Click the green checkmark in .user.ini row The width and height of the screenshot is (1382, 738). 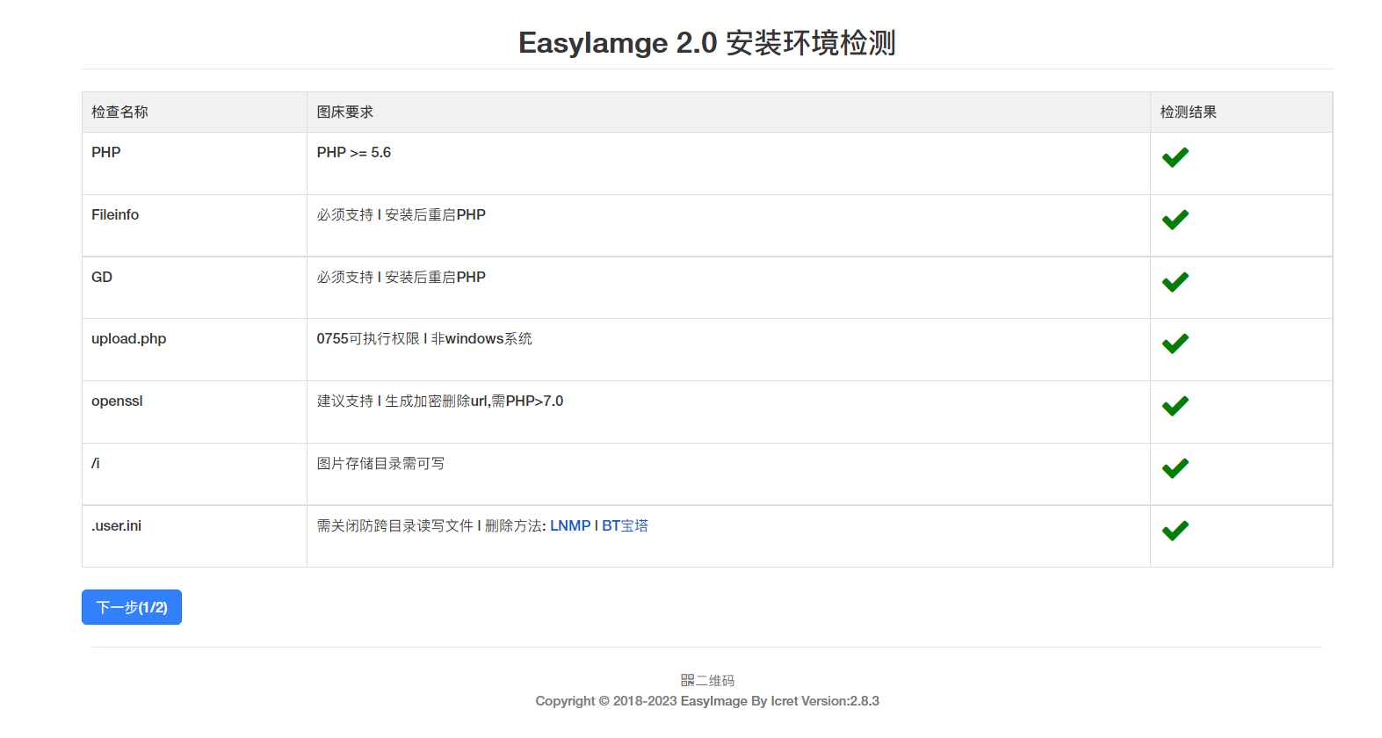(1175, 531)
